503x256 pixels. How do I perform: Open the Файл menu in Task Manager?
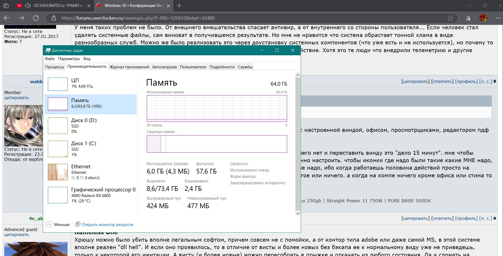tap(50, 59)
